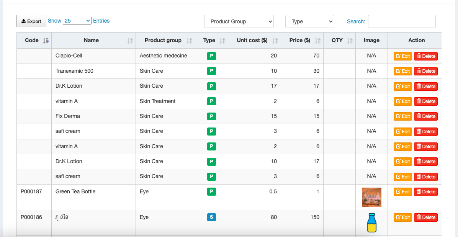The image size is (458, 237).
Task: Sort table by Code column icon
Action: 46,41
